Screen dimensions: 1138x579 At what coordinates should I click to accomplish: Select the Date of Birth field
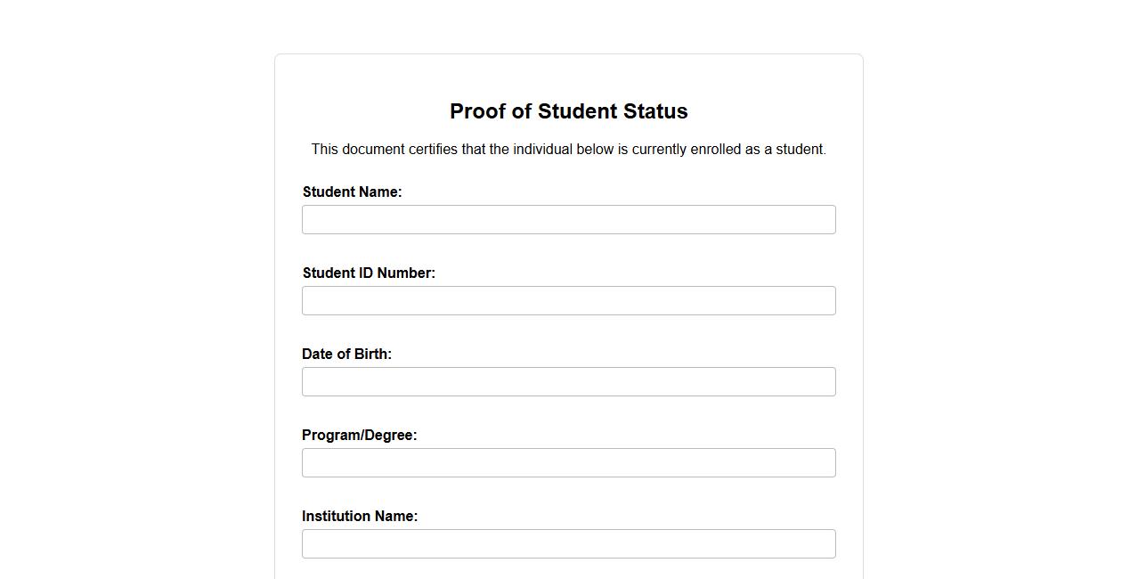coord(568,382)
